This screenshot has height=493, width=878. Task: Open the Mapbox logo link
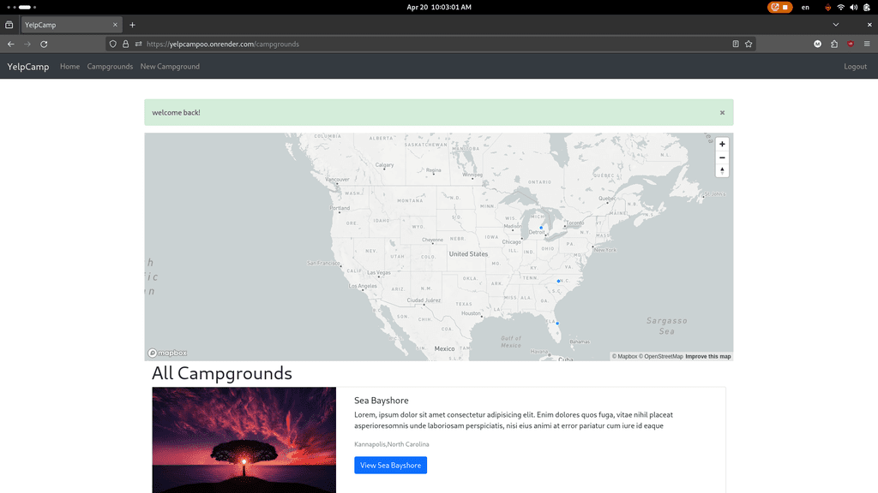[167, 353]
